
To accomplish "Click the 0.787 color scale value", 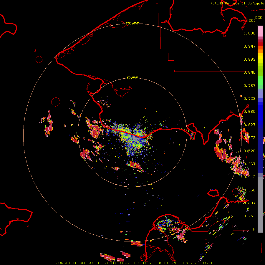I will tap(249, 85).
